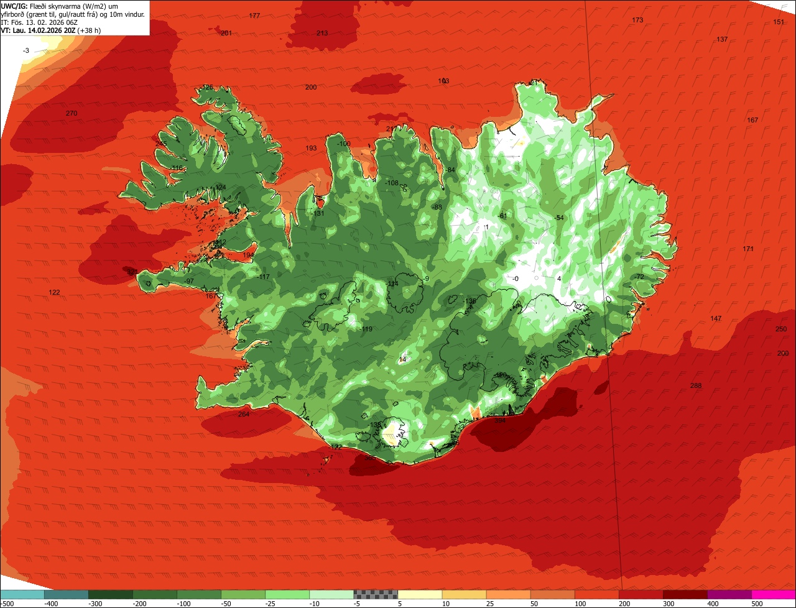The image size is (796, 608).
Task: Click the orange legend swatch between 25 and 50
Action: tap(508, 594)
